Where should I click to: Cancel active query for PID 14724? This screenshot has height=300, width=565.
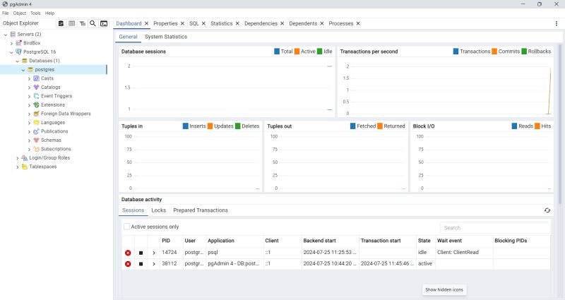tap(141, 253)
